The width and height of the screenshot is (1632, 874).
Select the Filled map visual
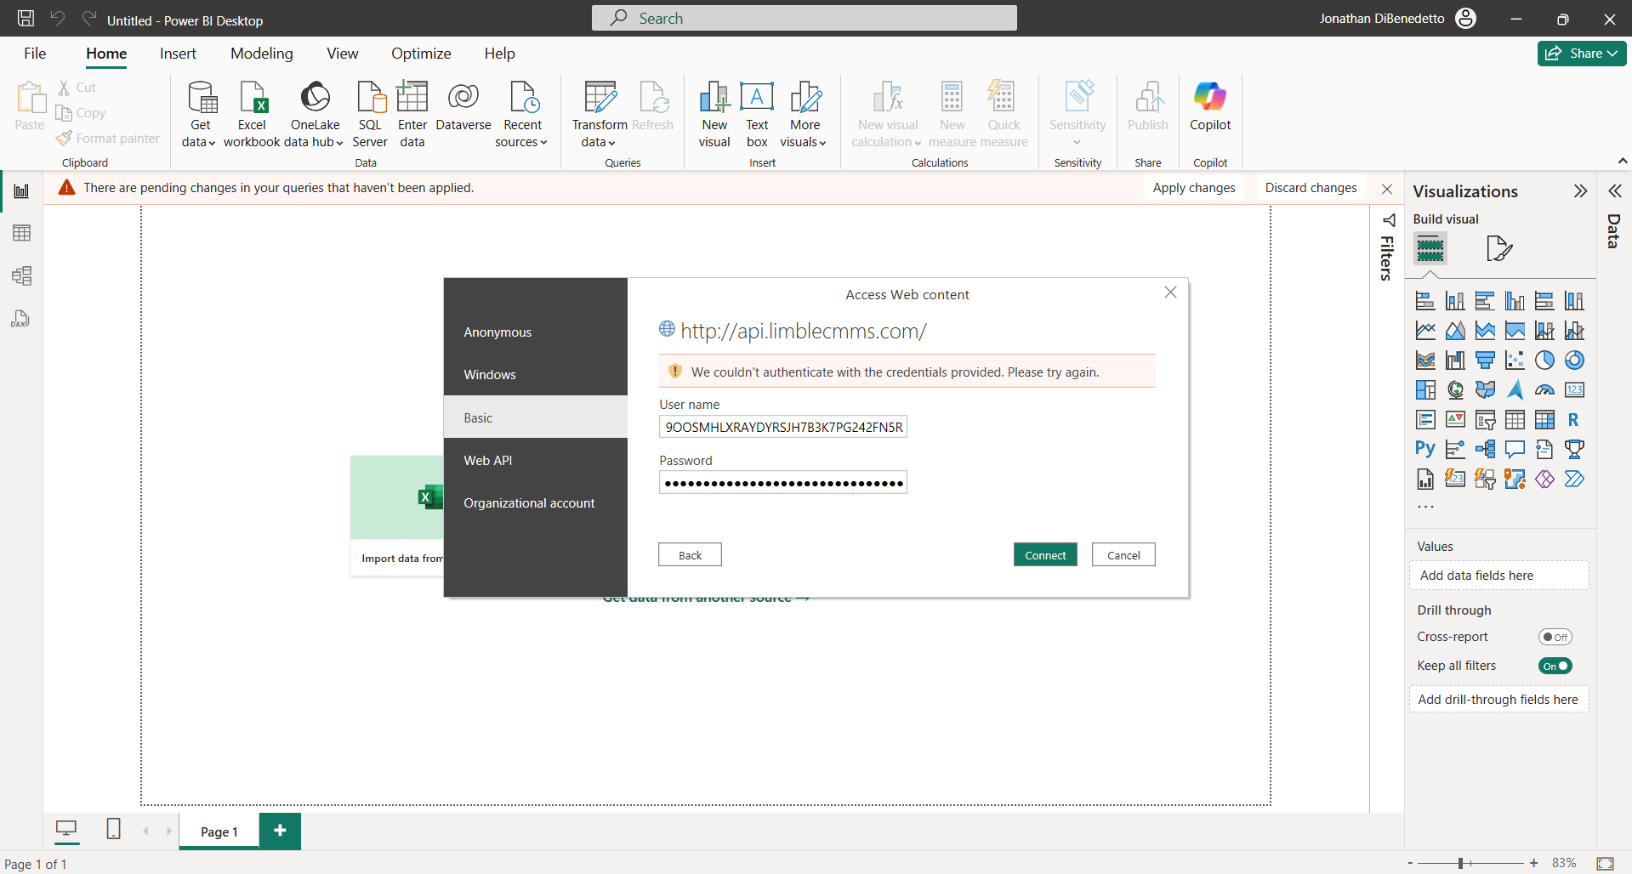[1485, 390]
